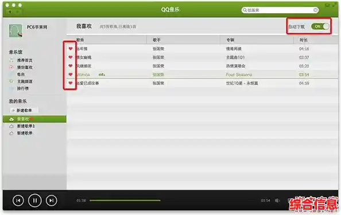Unlike the song in the 04:16 row
Viewport: 341px width, 215px height.
71,49
